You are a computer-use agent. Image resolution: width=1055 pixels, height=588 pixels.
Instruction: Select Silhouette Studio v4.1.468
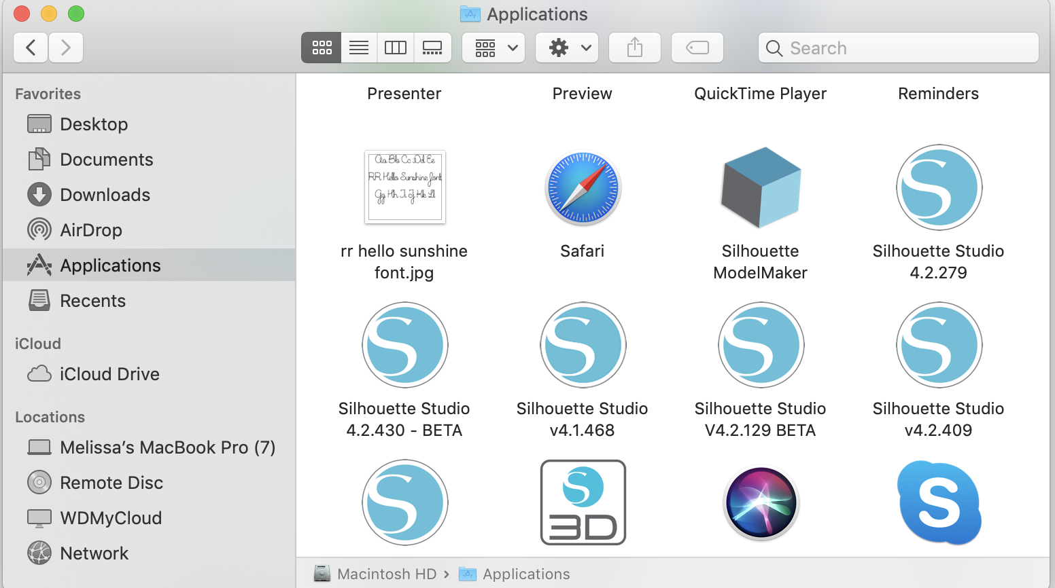[x=583, y=345]
